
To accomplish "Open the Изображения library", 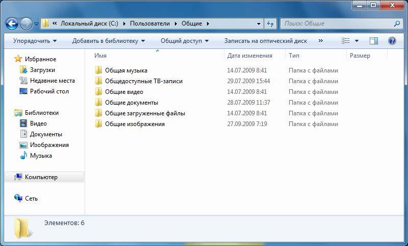I will click(x=49, y=145).
